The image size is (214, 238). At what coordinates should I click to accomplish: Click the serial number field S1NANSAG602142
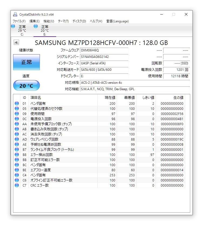104,57
